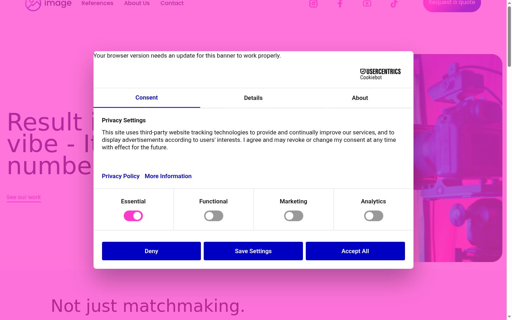
Task: Open the TikTok social icon
Action: point(394,4)
